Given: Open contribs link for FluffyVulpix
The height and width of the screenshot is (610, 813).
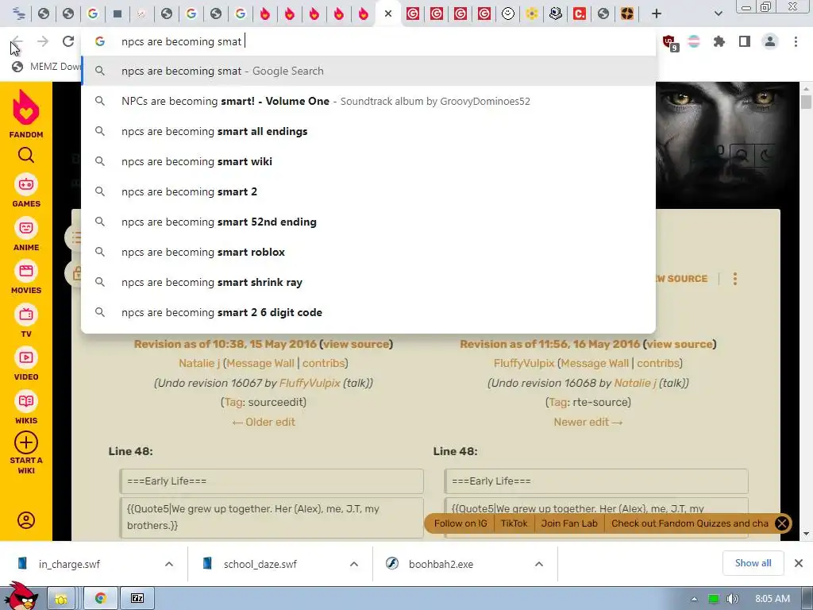Looking at the screenshot, I should (x=658, y=363).
